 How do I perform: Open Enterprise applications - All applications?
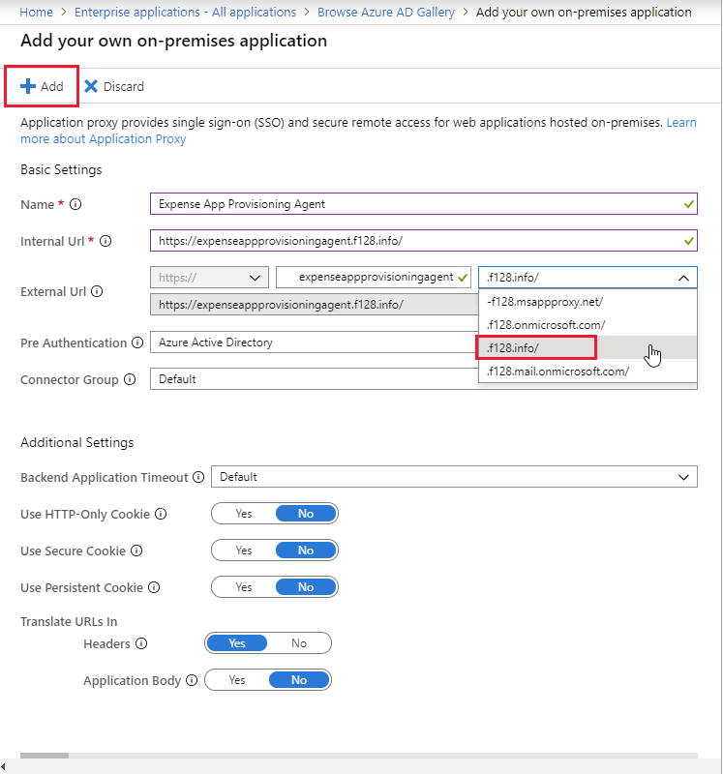184,12
